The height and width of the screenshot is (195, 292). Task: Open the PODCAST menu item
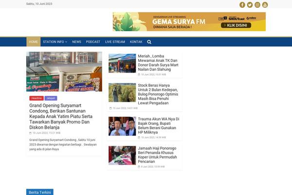(x=93, y=42)
